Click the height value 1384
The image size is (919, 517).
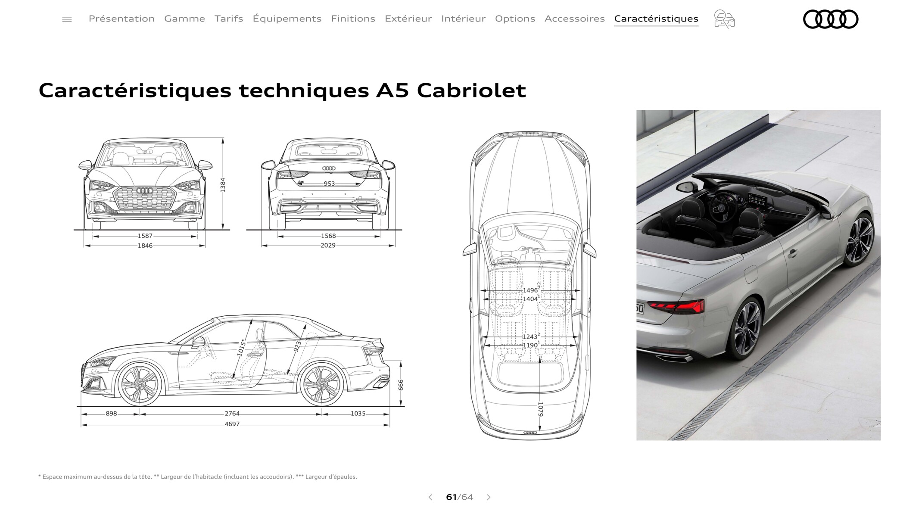pos(223,185)
